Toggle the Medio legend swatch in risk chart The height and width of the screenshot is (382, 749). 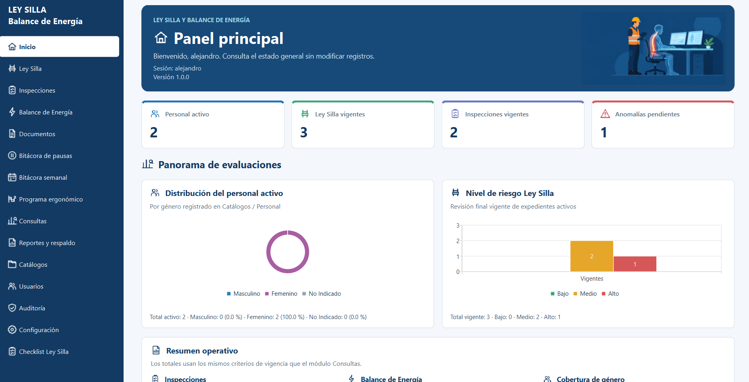(x=576, y=294)
